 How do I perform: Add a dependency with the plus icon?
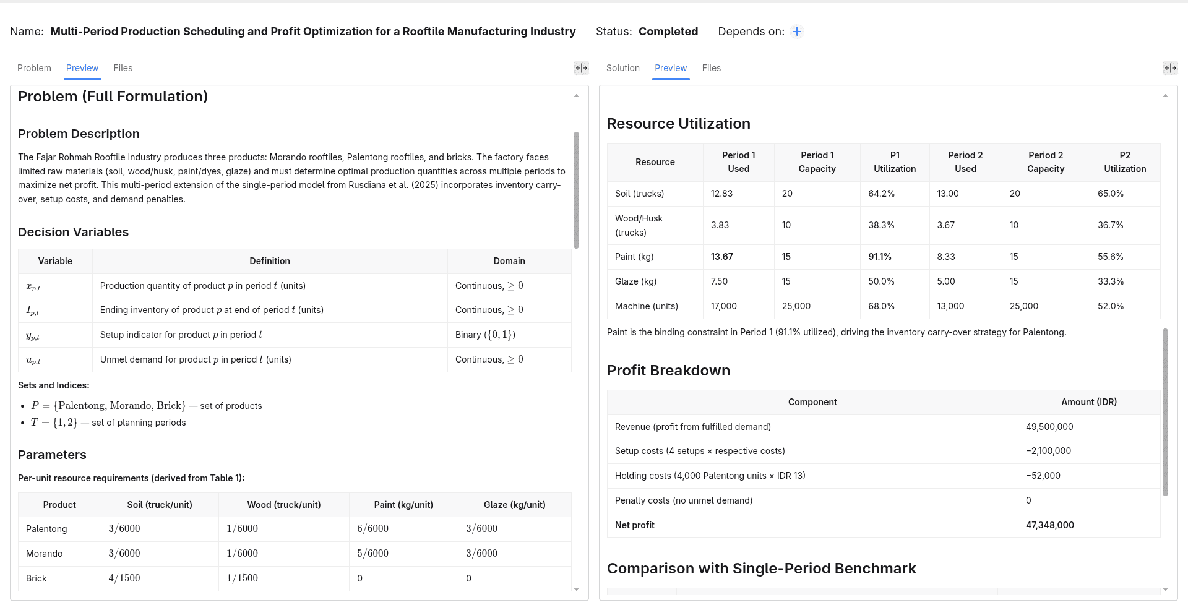coord(797,32)
